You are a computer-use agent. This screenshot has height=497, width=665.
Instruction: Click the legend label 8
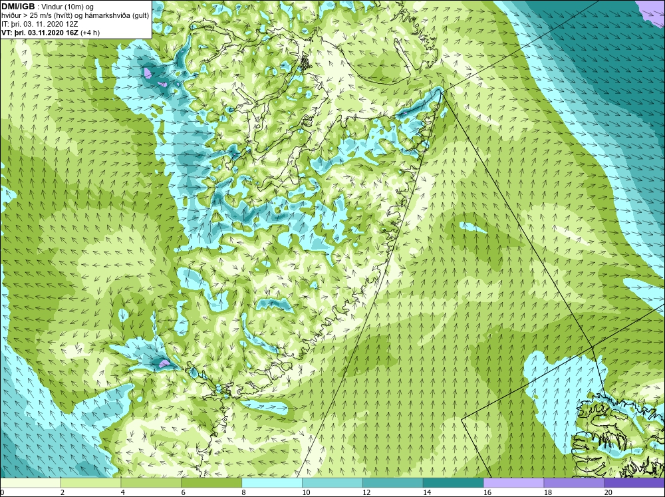pos(244,492)
